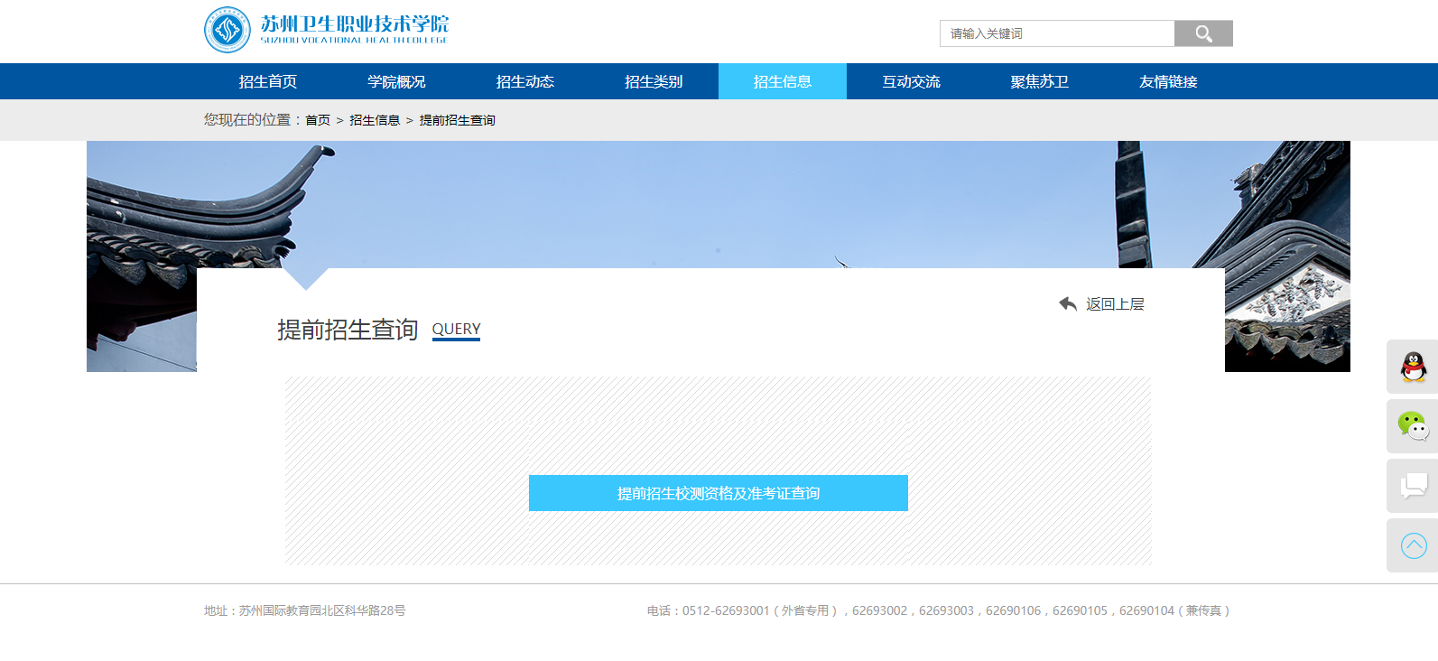Viewport: 1438px width, 661px height.
Task: Click 招生信息 in the breadcrumb trail
Action: (375, 120)
